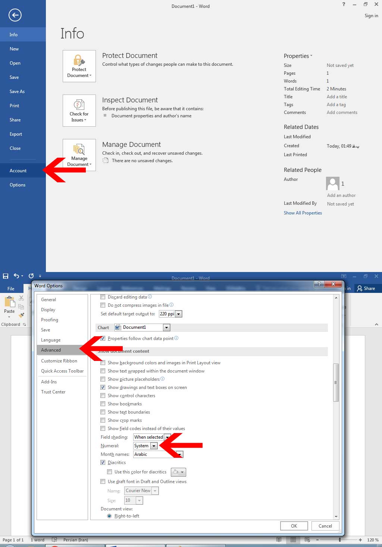The height and width of the screenshot is (547, 382).
Task: Click the back arrow in Backstage view
Action: (15, 15)
